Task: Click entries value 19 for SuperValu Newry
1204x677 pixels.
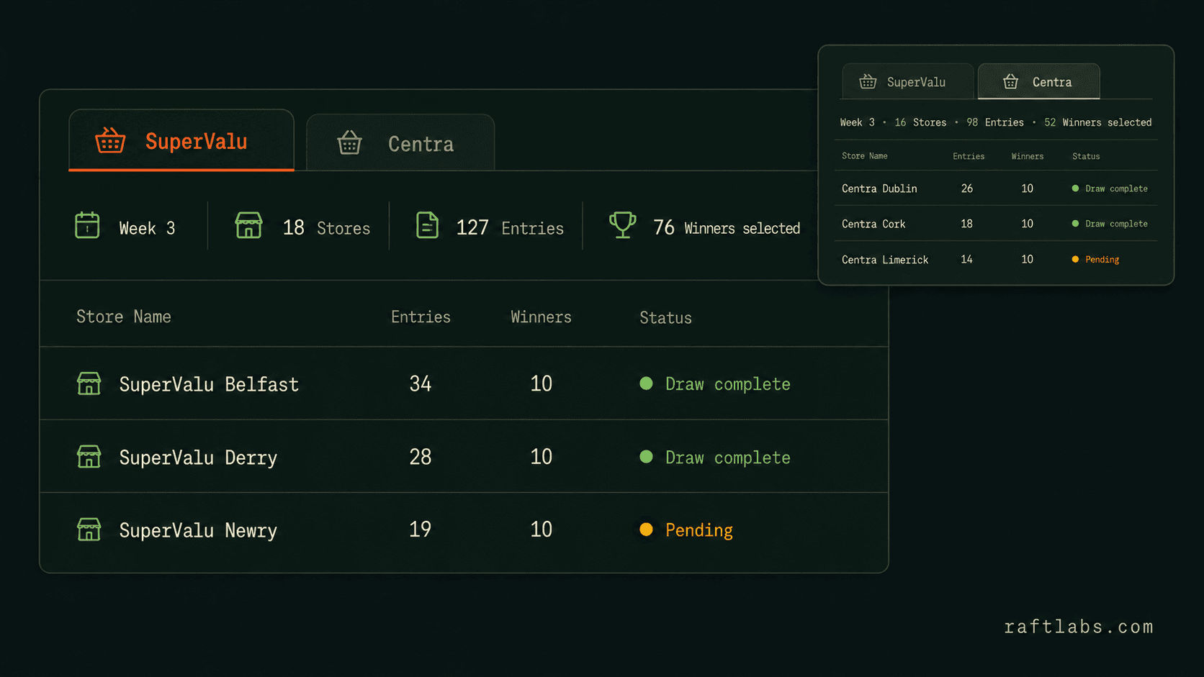Action: coord(421,529)
